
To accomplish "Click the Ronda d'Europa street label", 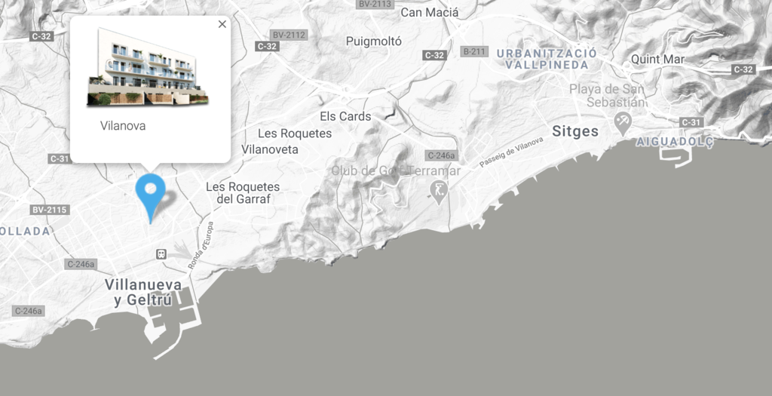I will click(201, 246).
